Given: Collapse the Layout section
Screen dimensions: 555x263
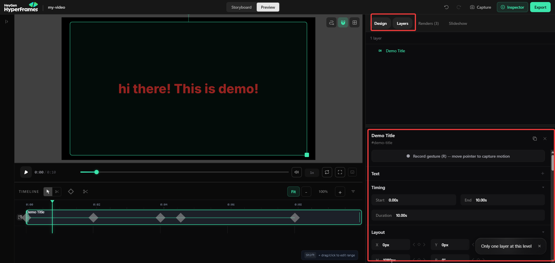Looking at the screenshot, I should pos(543,232).
